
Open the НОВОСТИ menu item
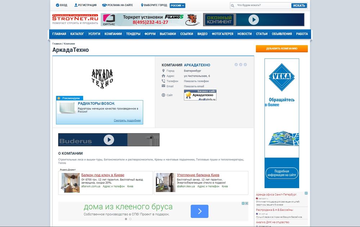click(244, 34)
